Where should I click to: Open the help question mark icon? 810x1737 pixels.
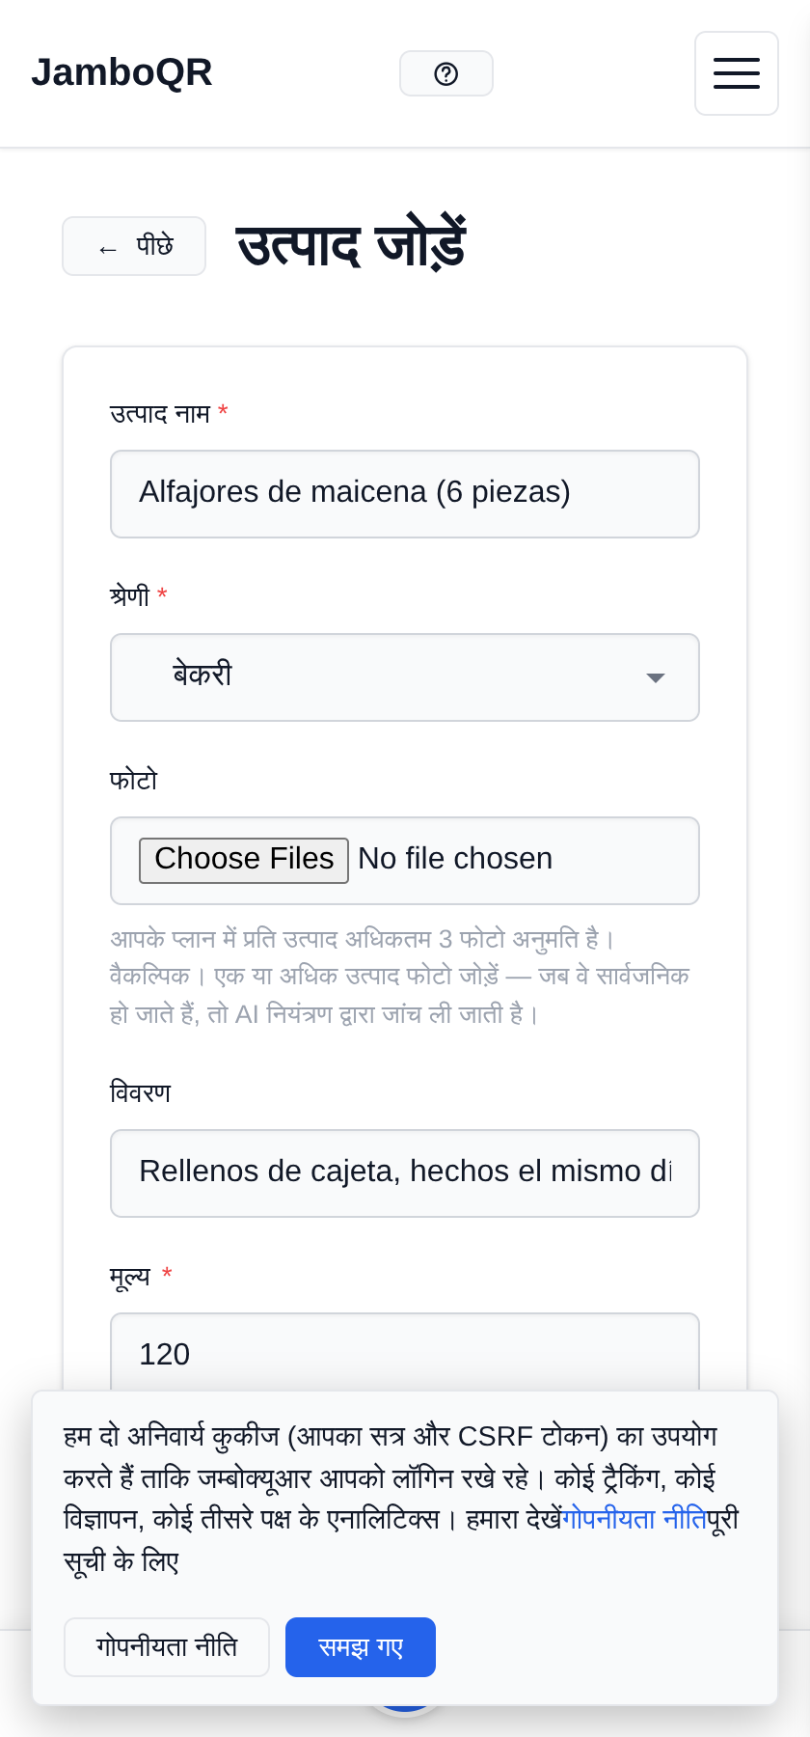446,73
